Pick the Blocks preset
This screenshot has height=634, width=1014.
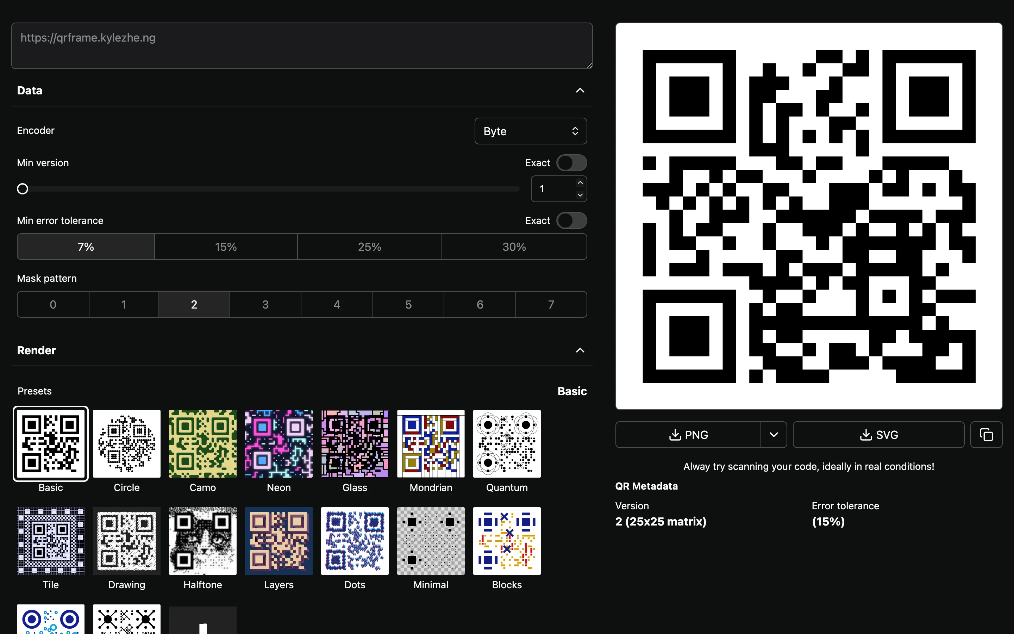pos(507,541)
